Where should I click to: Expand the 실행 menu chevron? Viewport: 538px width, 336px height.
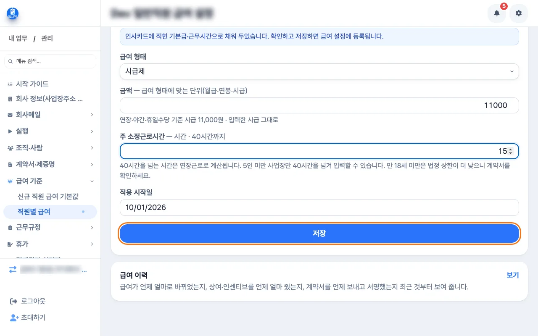[92, 131]
